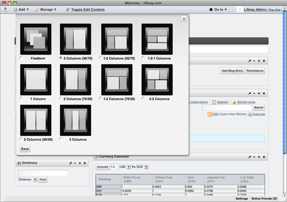
Task: Click the Search button beside the search field
Action: [x=259, y=107]
